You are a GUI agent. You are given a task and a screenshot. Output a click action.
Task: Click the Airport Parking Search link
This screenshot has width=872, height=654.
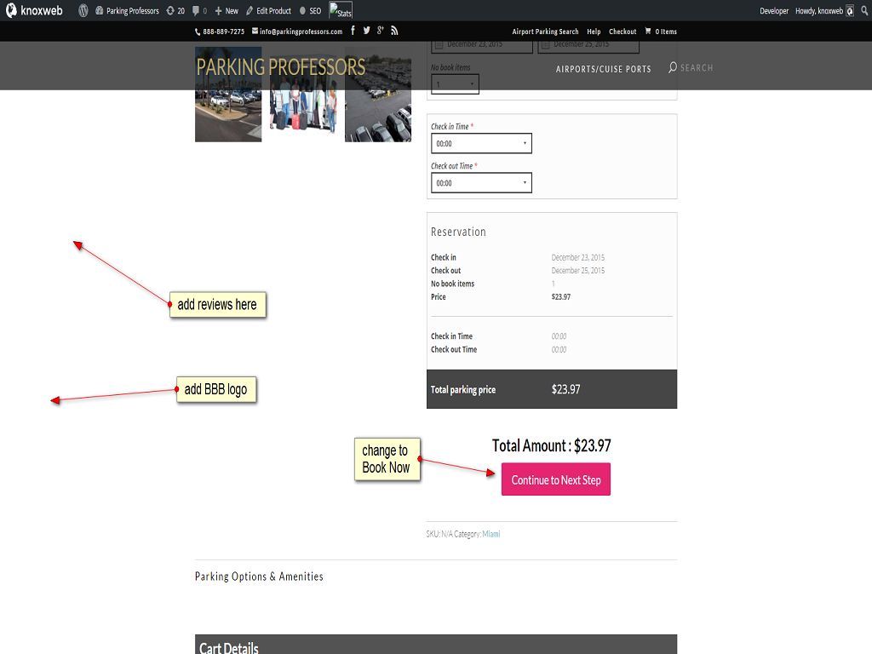click(x=545, y=32)
